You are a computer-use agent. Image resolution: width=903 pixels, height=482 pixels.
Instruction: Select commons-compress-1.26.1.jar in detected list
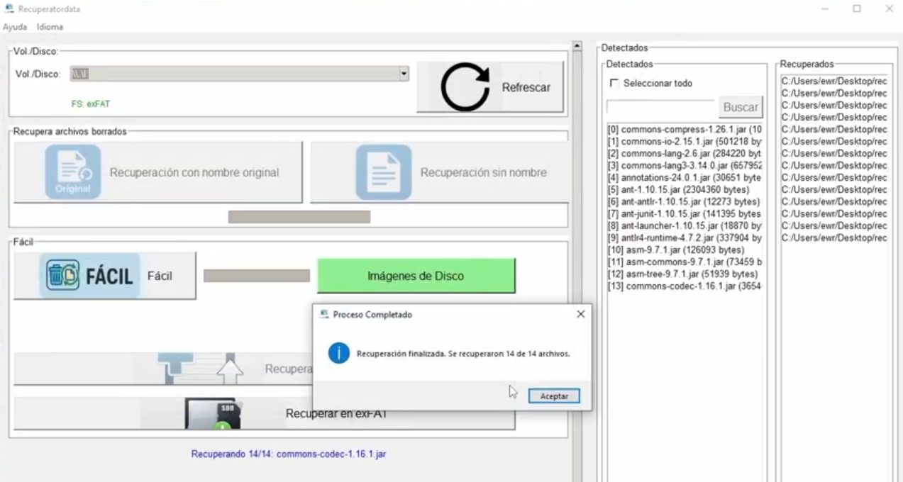click(x=684, y=130)
